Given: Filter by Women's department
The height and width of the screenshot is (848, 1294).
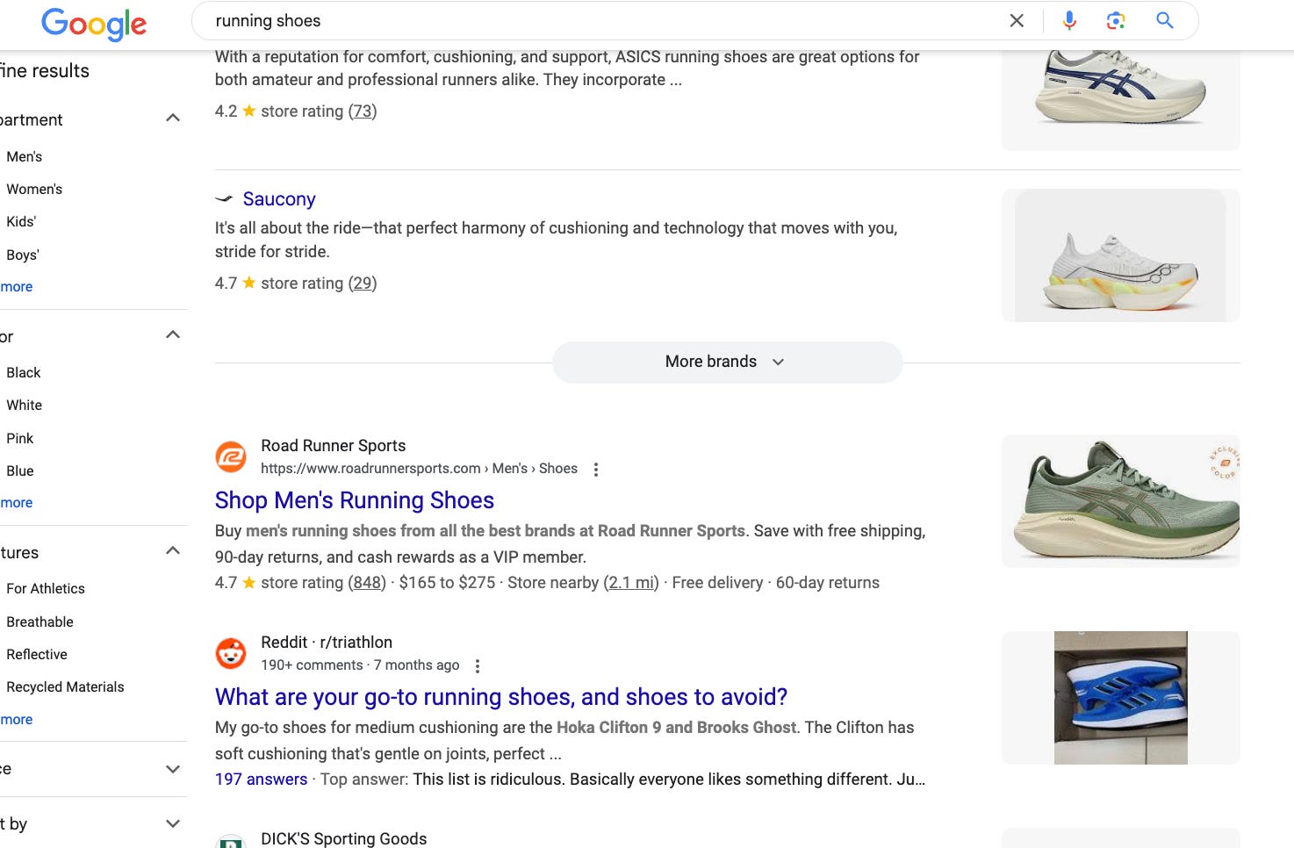Looking at the screenshot, I should pyautogui.click(x=34, y=189).
